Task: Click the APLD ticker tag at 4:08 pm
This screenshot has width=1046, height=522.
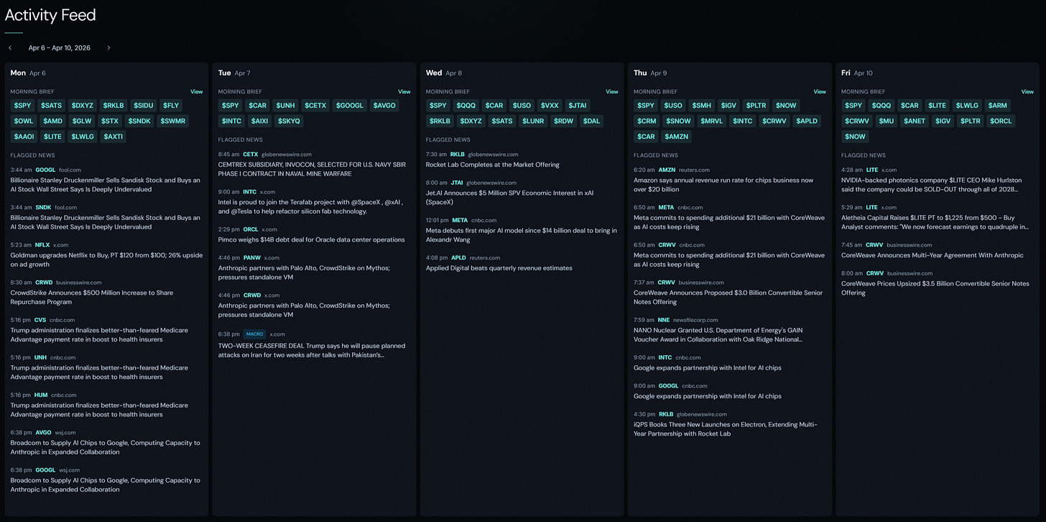Action: tap(458, 257)
